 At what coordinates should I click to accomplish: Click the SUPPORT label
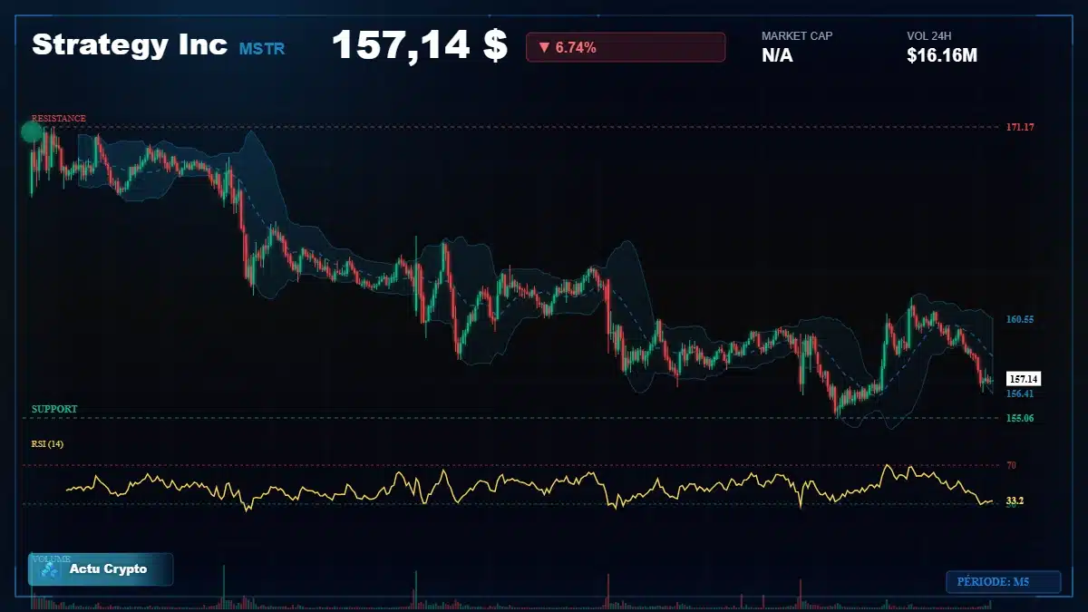pos(54,409)
